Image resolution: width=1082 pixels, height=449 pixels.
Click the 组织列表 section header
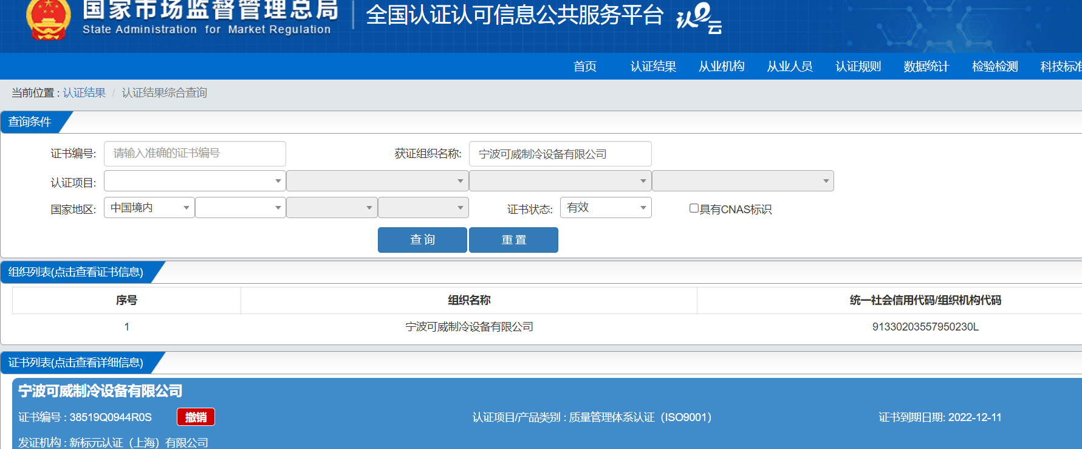pos(76,272)
